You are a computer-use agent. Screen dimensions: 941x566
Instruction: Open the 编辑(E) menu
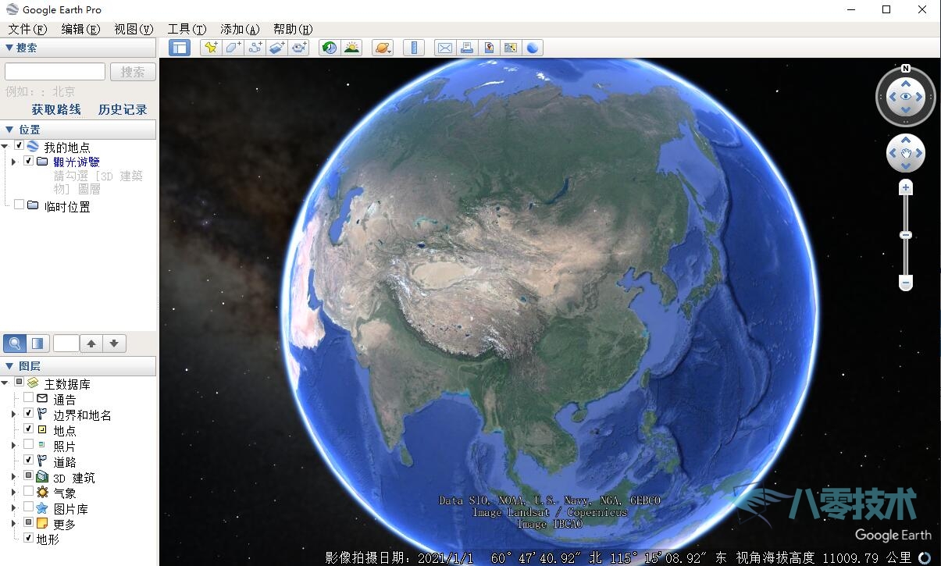(80, 29)
